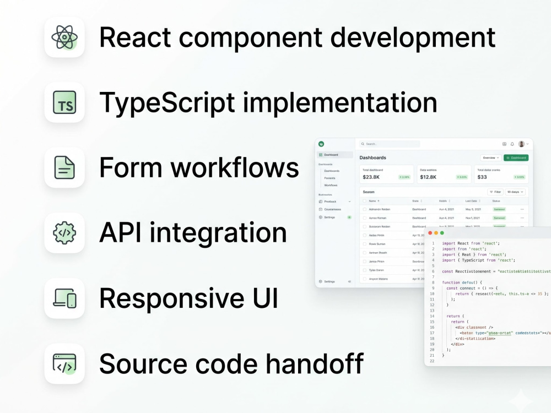Click the 'Source code handoff' text
551x413 pixels.
pos(231,364)
